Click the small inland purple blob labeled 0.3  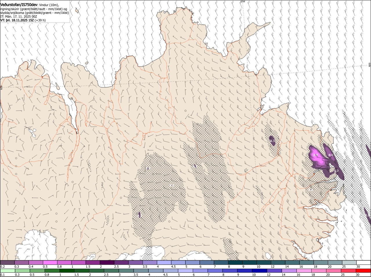(272, 141)
